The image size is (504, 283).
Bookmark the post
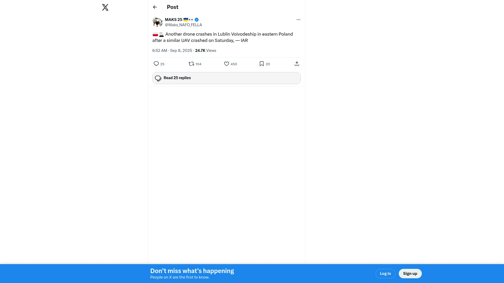click(x=262, y=64)
